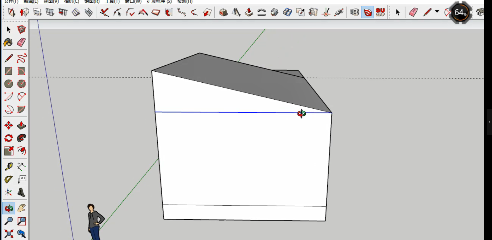This screenshot has height=240, width=492.
Task: Open the SU APP plugin
Action: click(380, 12)
